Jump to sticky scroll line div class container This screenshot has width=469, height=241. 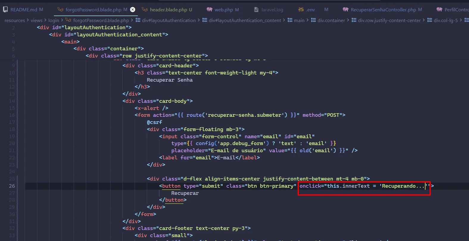[x=109, y=49]
